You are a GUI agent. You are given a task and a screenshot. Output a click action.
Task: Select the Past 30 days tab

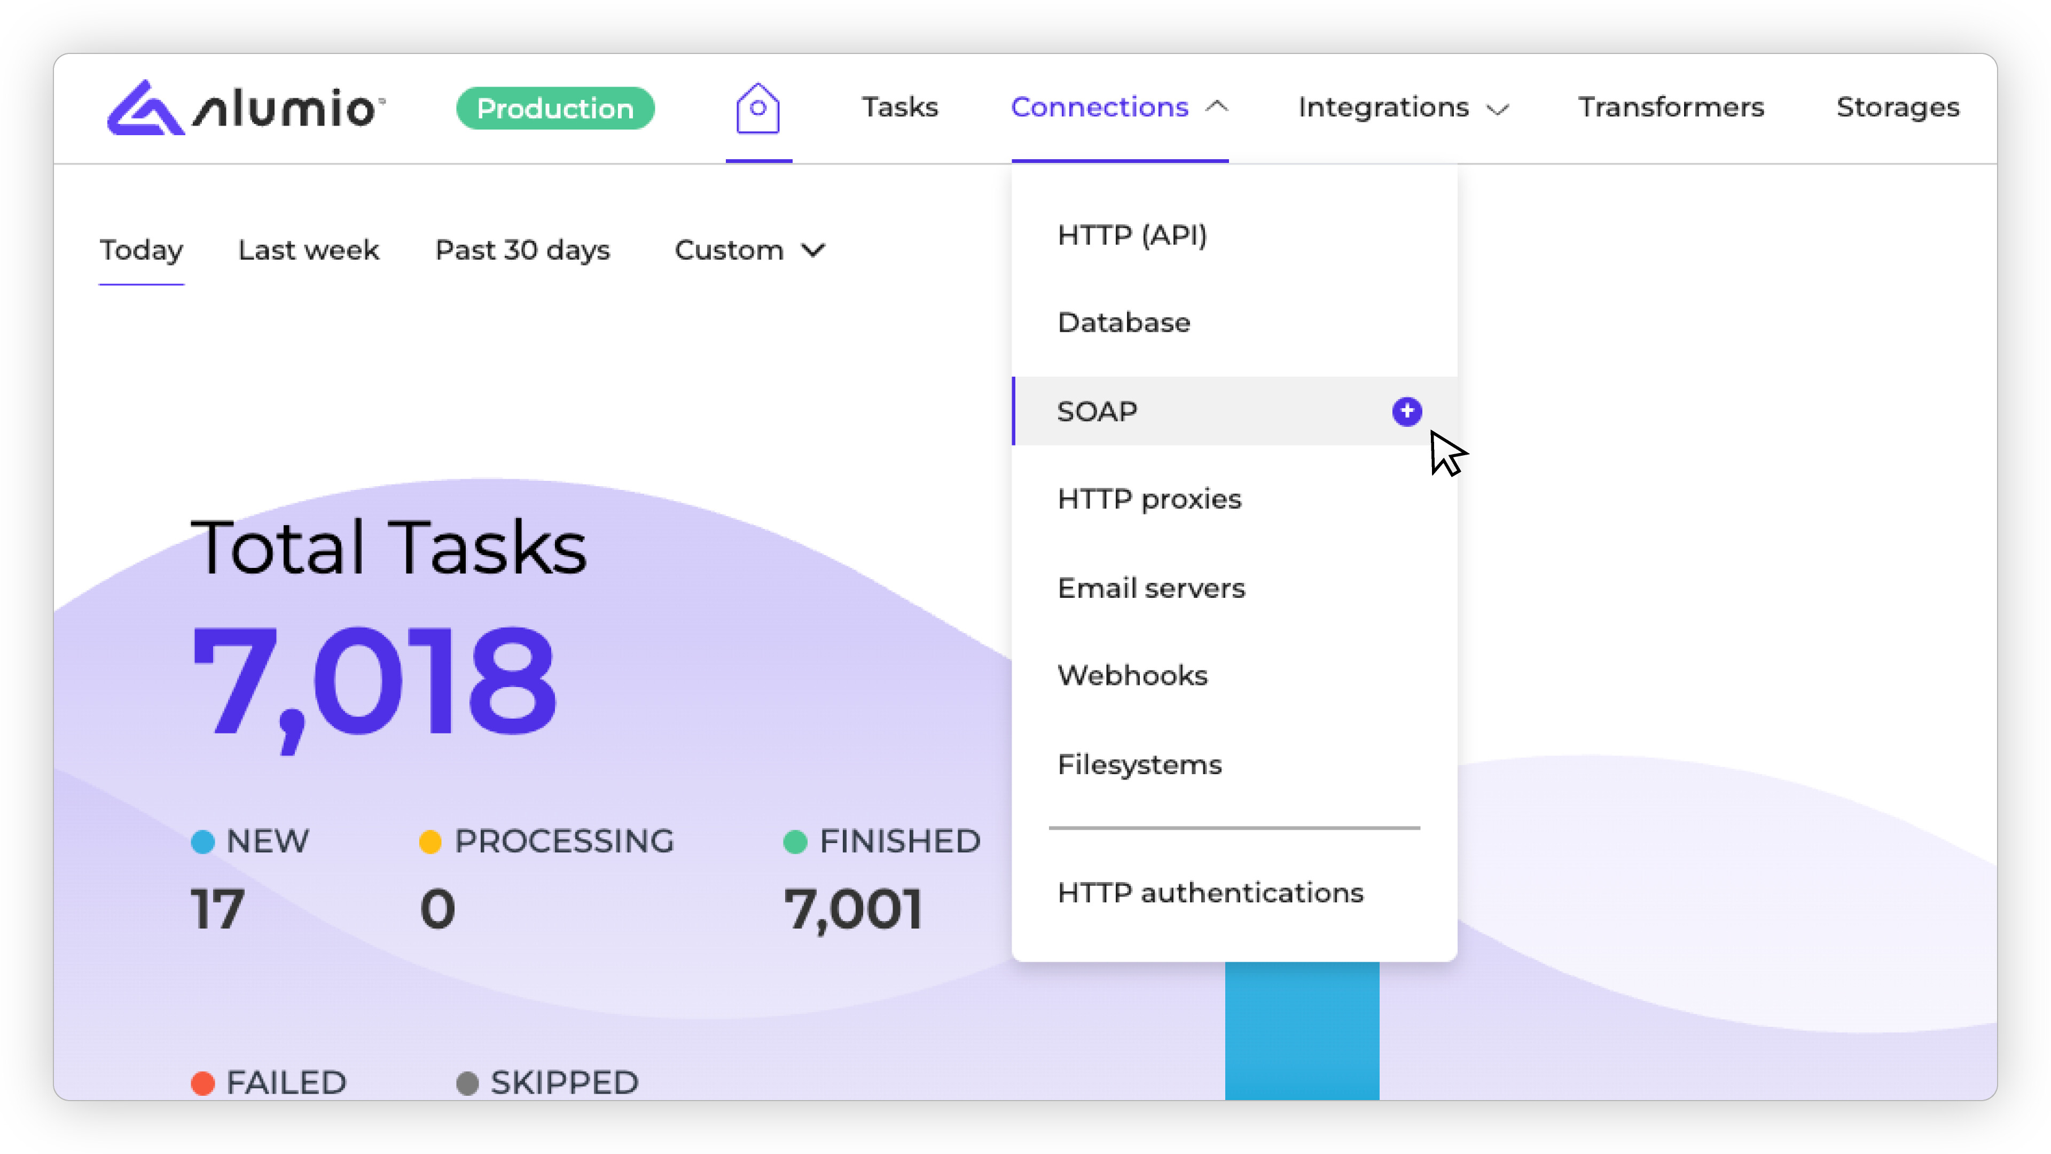point(522,250)
